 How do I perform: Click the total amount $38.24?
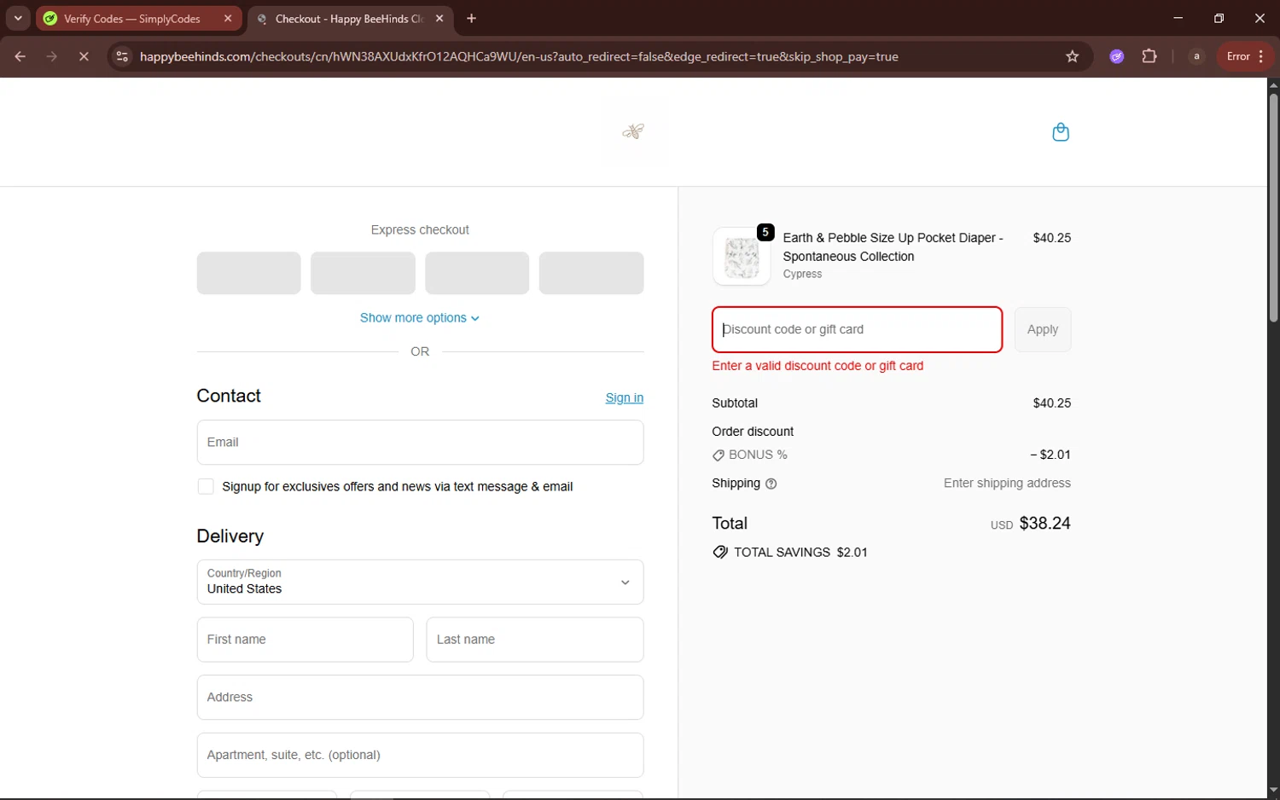1044,523
